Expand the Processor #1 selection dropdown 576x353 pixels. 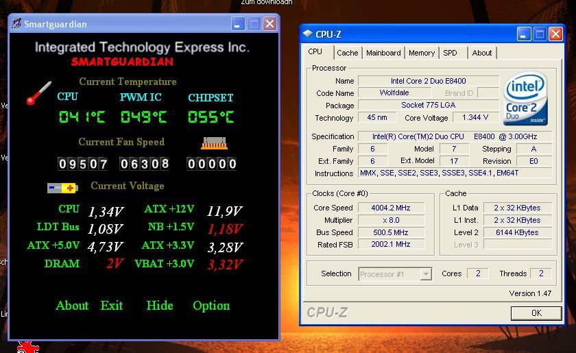tap(426, 274)
